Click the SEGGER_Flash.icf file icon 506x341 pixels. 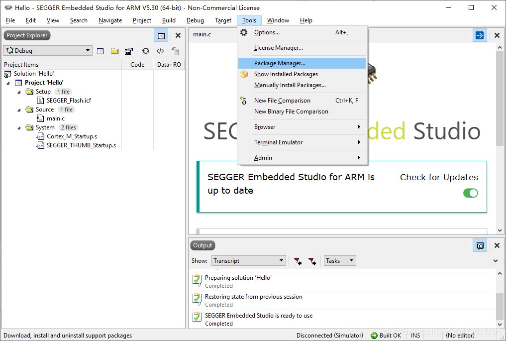point(40,101)
